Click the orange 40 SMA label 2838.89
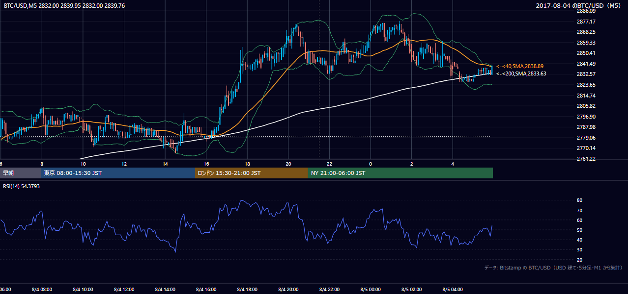This screenshot has height=294, width=628. 520,66
